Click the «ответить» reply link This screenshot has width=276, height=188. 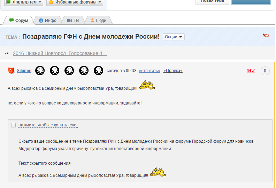click(149, 71)
